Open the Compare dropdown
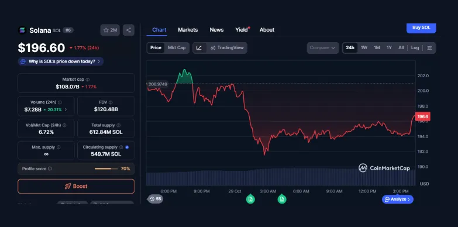 tap(323, 48)
